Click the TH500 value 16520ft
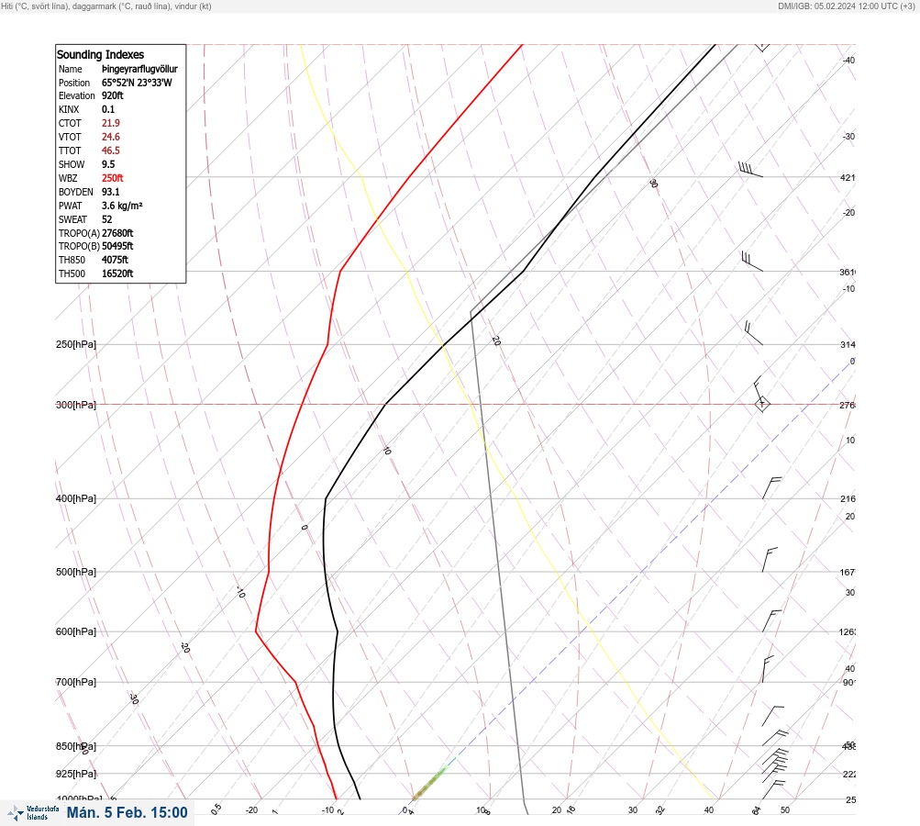 117,273
